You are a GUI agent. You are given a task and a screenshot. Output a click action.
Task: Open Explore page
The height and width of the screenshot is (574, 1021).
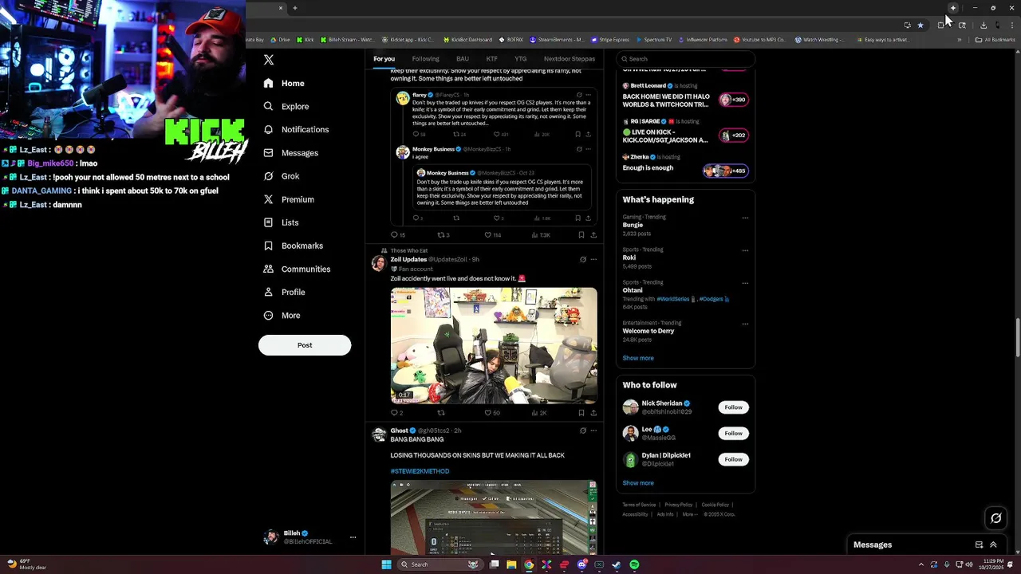[x=286, y=106]
